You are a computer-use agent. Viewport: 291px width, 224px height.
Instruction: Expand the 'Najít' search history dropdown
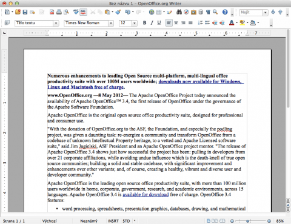coord(265,13)
